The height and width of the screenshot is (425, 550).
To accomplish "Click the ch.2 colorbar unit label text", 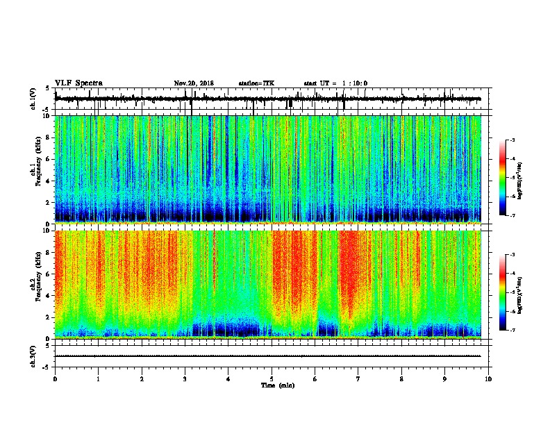I will pyautogui.click(x=519, y=295).
